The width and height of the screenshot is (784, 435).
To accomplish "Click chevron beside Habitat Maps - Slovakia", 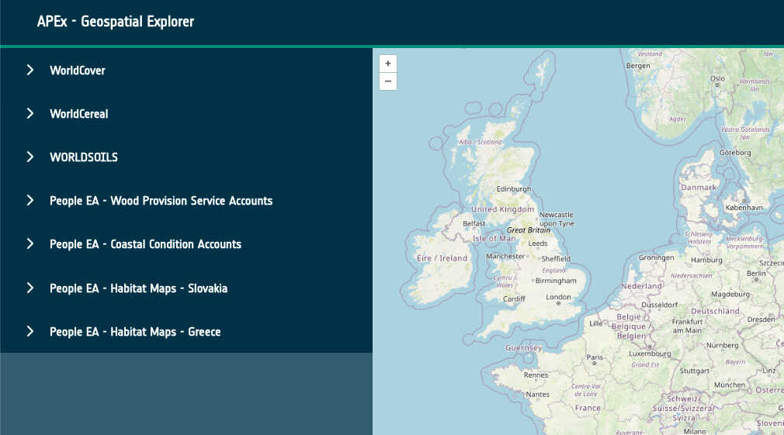I will tap(30, 288).
